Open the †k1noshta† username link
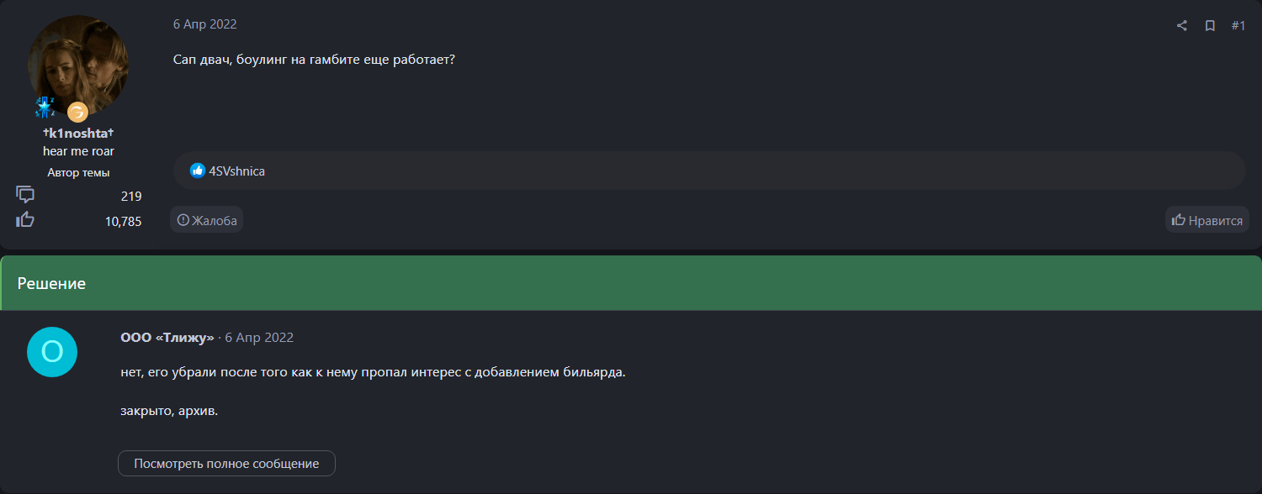This screenshot has width=1262, height=494. 78,134
